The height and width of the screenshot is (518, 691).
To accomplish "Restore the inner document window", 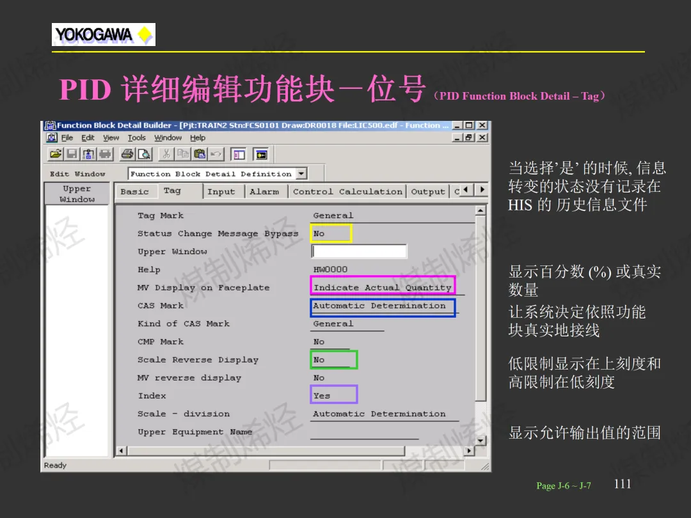I will [x=469, y=138].
